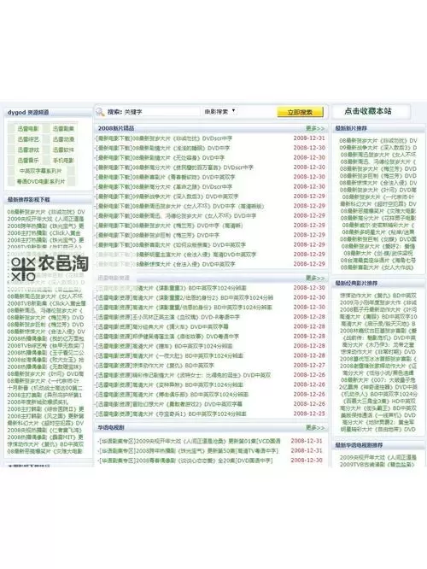Focus the 关键字 search input field
The height and width of the screenshot is (569, 427).
tap(161, 112)
